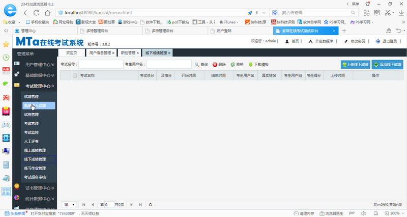The image size is (407, 217).
Task: Expand 证书管理中心 menu section
Action: click(35, 188)
